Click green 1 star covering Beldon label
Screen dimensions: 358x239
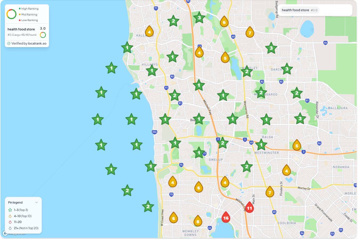pyautogui.click(x=199, y=119)
